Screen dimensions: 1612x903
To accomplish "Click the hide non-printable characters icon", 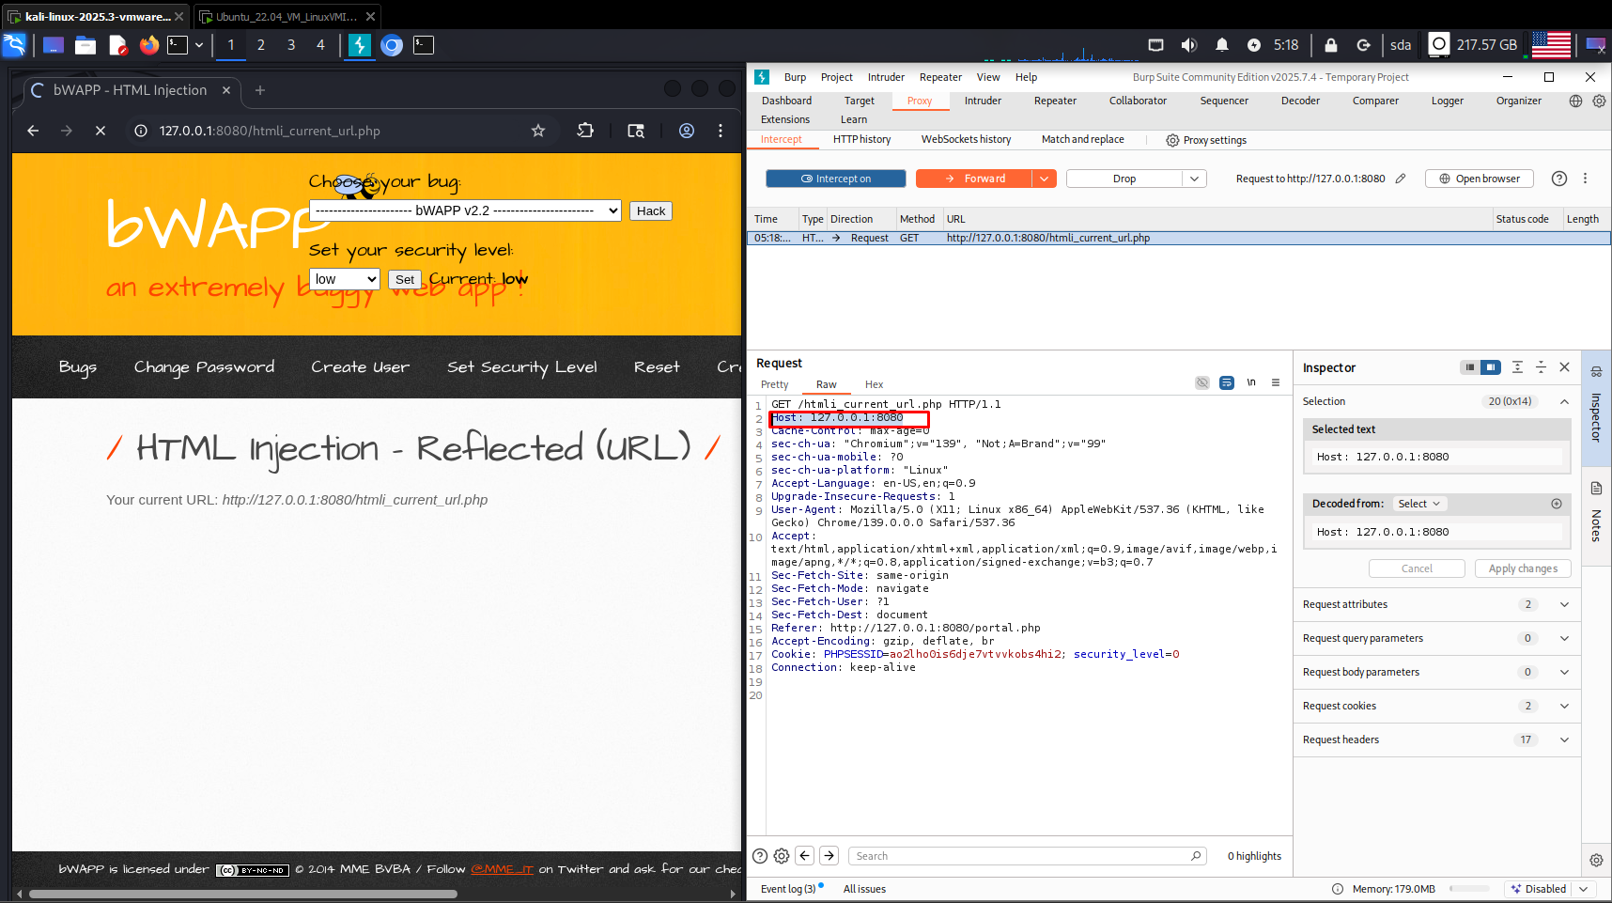I will [x=1201, y=382].
